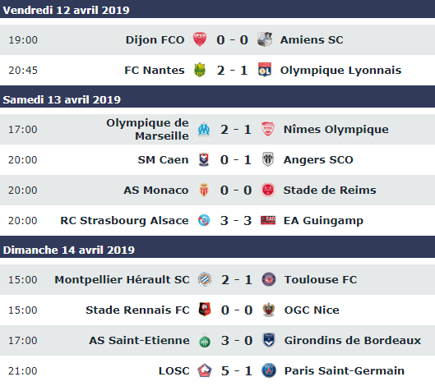Click the AS Monaco team name
The image size is (435, 386).
[x=156, y=190]
